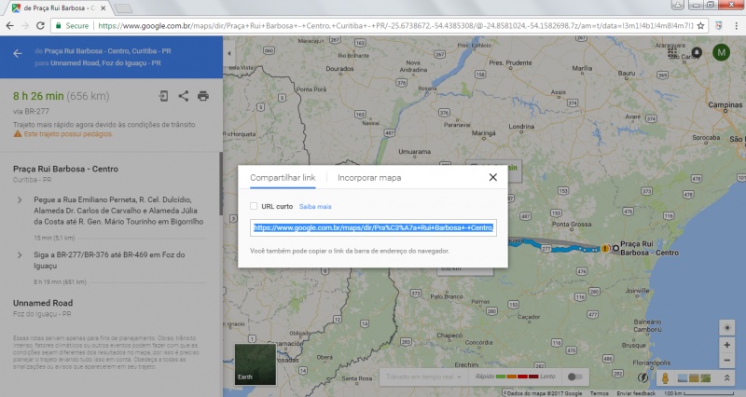Select the Praça Rui Barbosa browser tab
The height and width of the screenshot is (397, 746).
pyautogui.click(x=58, y=8)
